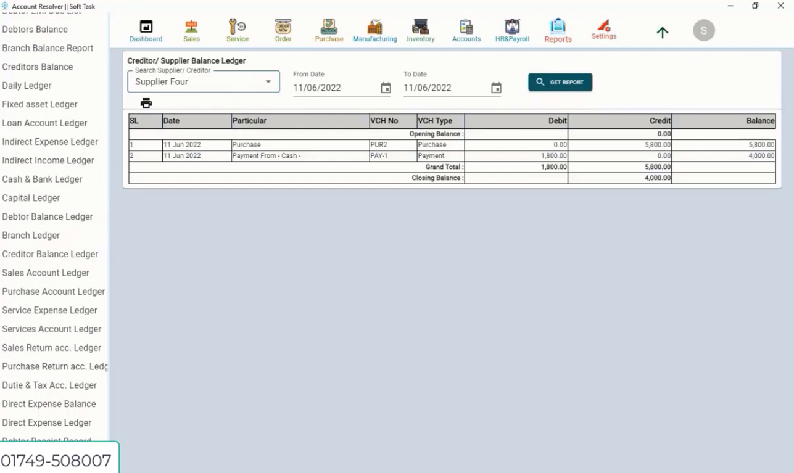The height and width of the screenshot is (473, 794).
Task: Open the From Date calendar picker
Action: 386,88
